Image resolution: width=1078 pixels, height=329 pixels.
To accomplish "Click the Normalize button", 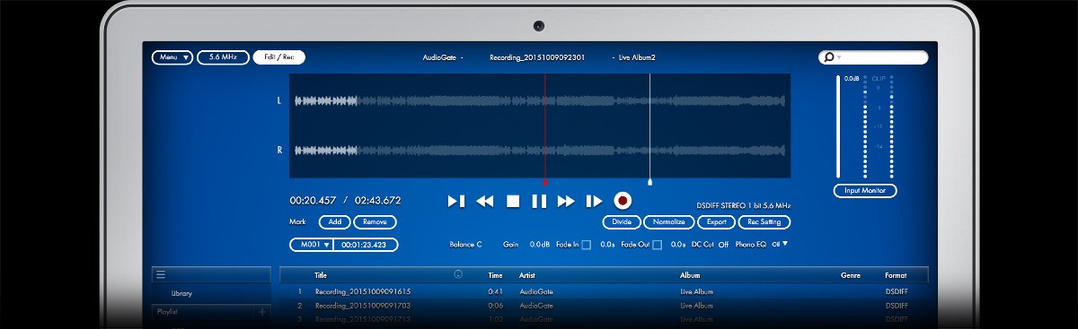I will click(x=669, y=221).
